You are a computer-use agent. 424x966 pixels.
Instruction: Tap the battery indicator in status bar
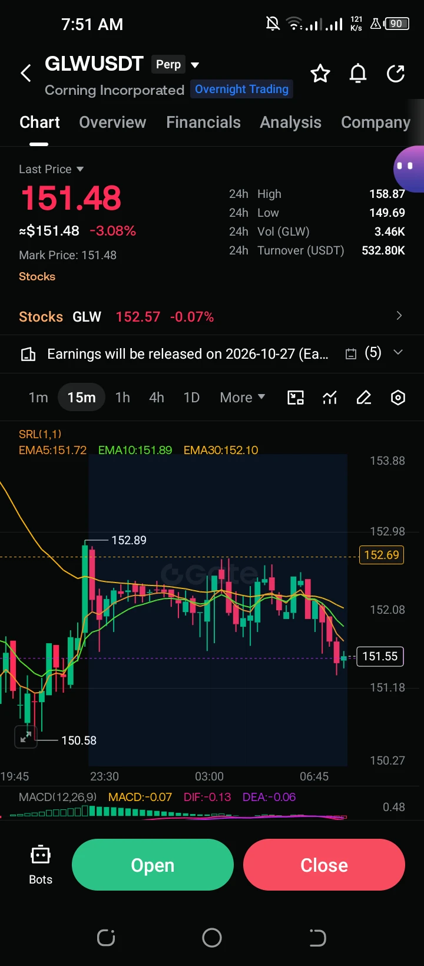pyautogui.click(x=397, y=24)
